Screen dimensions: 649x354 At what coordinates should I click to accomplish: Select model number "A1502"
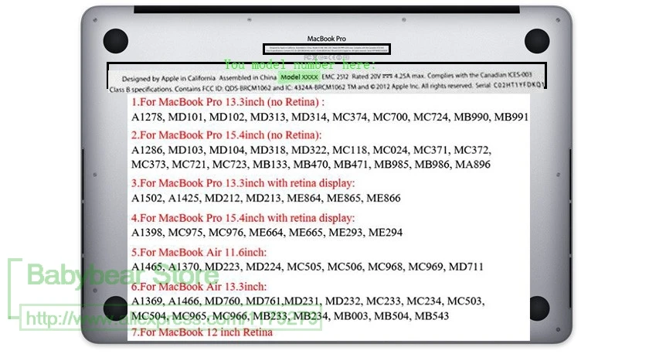click(147, 198)
